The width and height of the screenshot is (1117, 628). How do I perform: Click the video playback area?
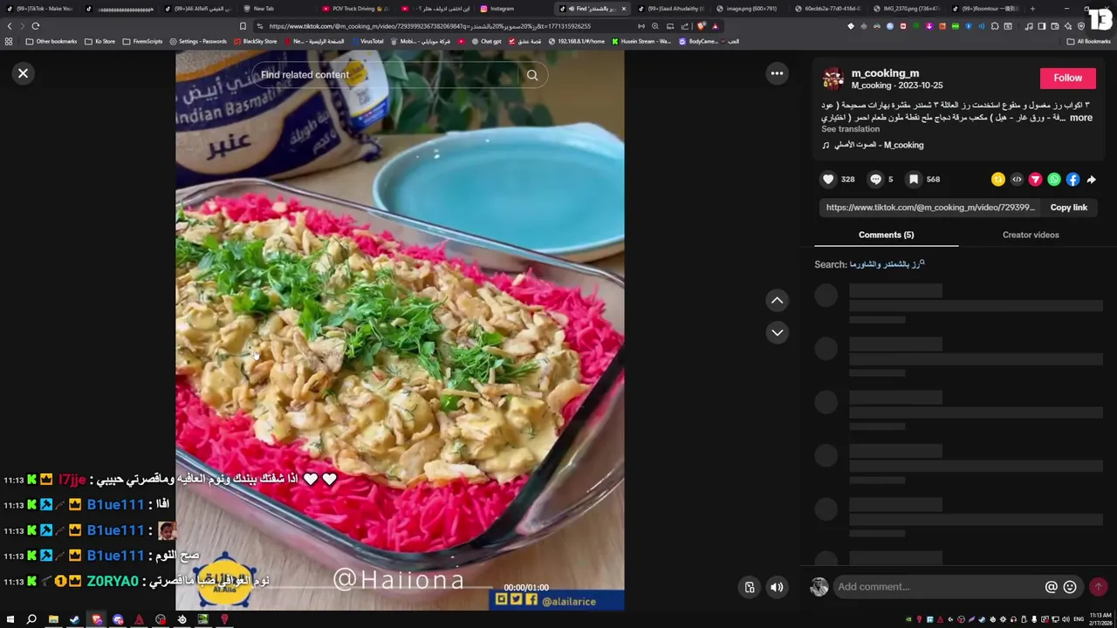point(400,331)
